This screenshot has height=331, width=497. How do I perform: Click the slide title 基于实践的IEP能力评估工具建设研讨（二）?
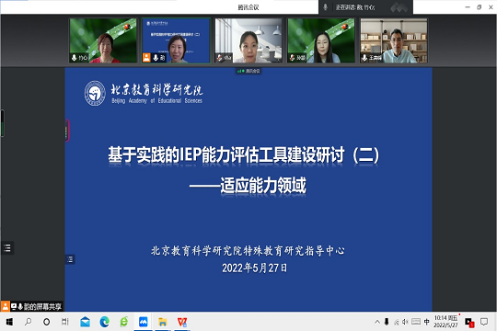coord(243,154)
